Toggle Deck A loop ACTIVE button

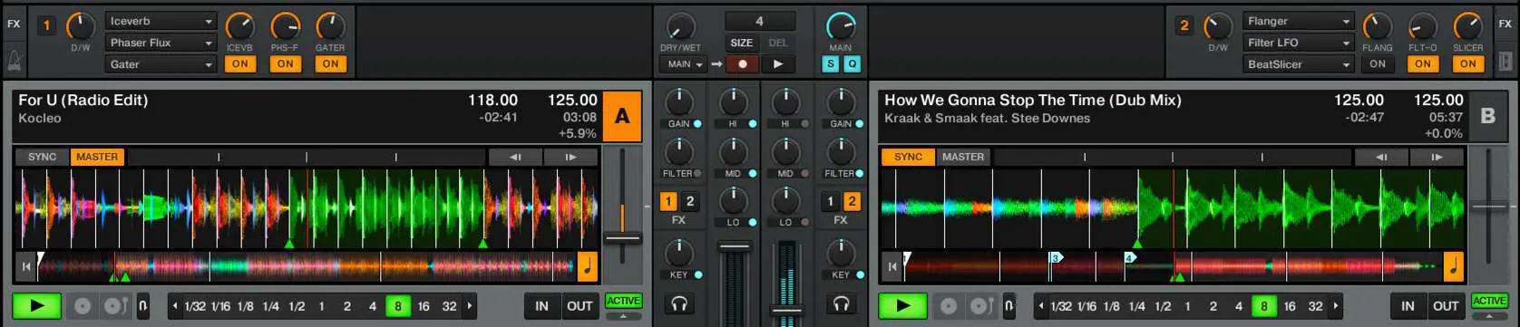(x=623, y=301)
